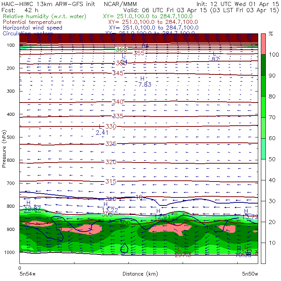Click the 'Circulation vectors' legend label
The height and width of the screenshot is (281, 281).
click(28, 33)
